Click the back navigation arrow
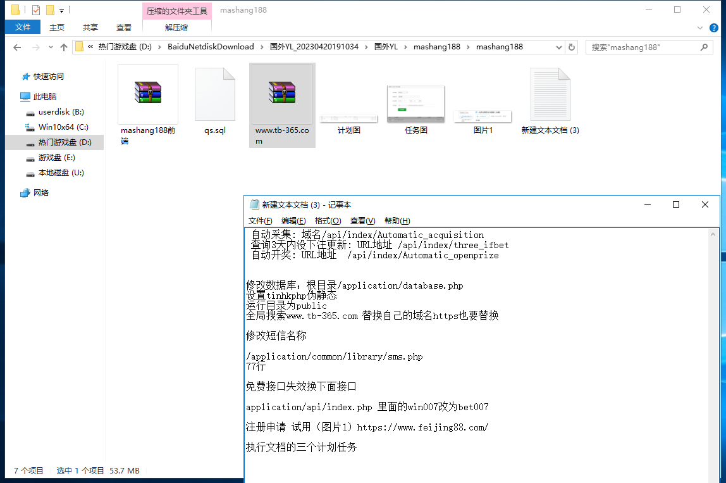 [x=17, y=47]
